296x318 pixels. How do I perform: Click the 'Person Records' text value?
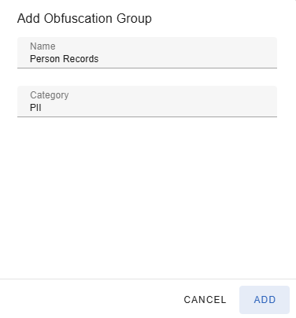coord(65,59)
